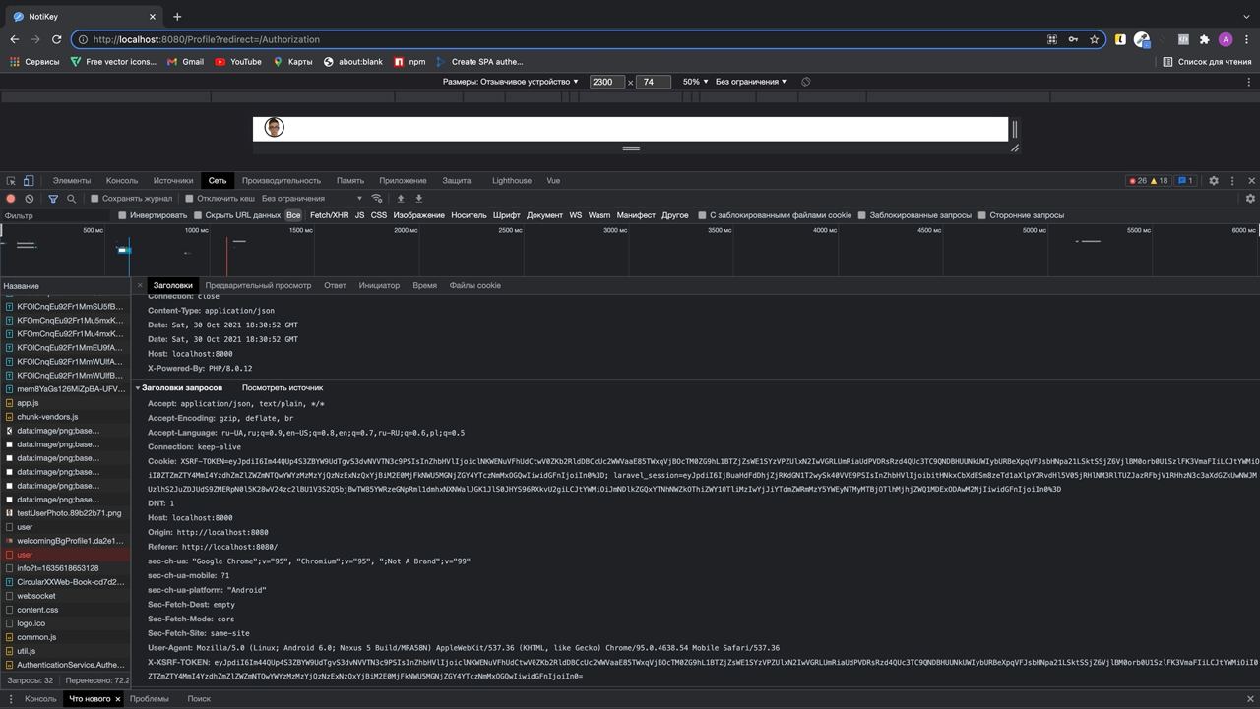
Task: Open Список для чтения button
Action: (1206, 62)
